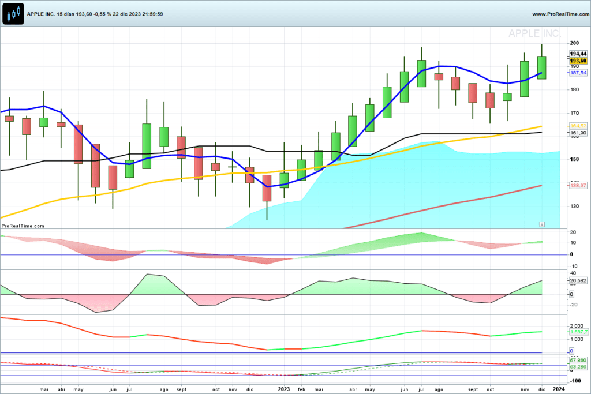Screen dimensions: 591x394
Task: Click the 1.000 indicator axis label
Action: (577, 339)
